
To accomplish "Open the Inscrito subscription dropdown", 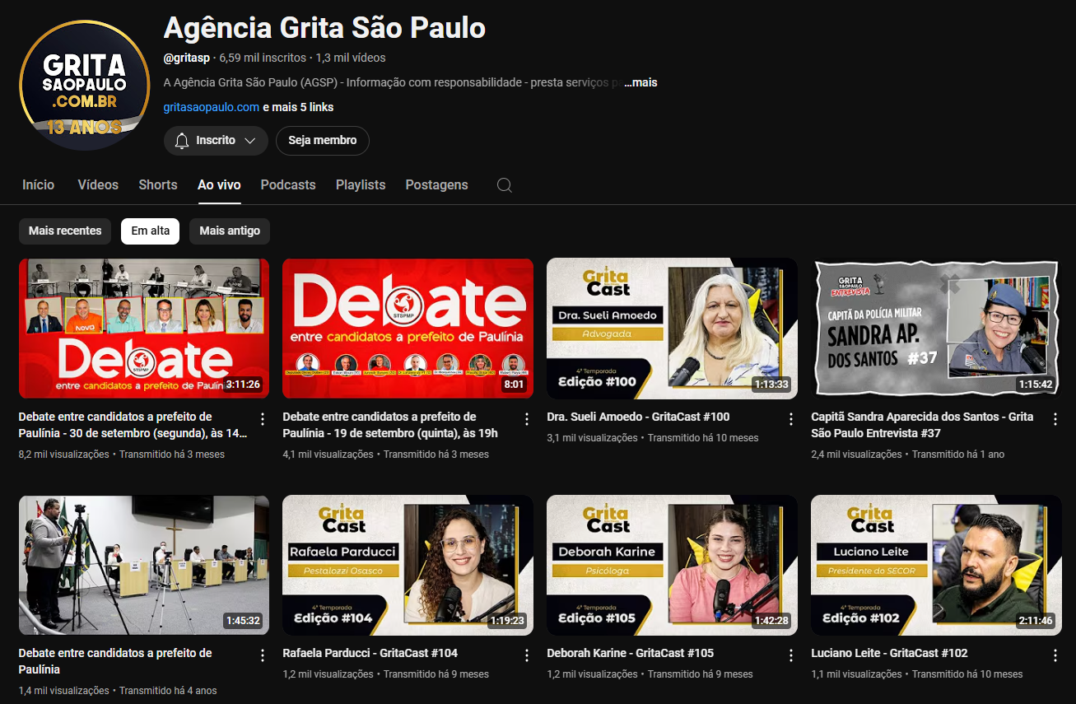I will point(216,141).
